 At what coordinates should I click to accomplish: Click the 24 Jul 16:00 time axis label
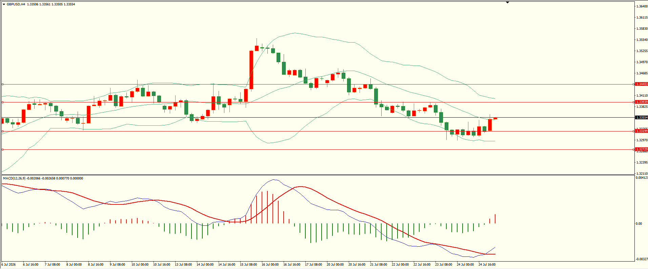[487, 265]
